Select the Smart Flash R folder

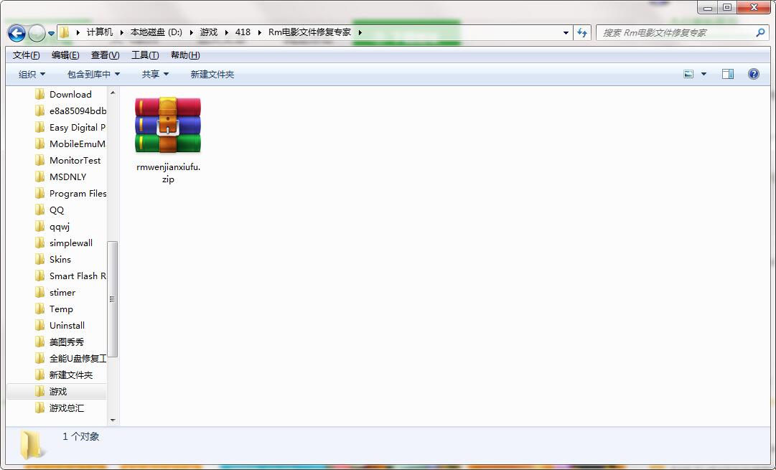[78, 276]
